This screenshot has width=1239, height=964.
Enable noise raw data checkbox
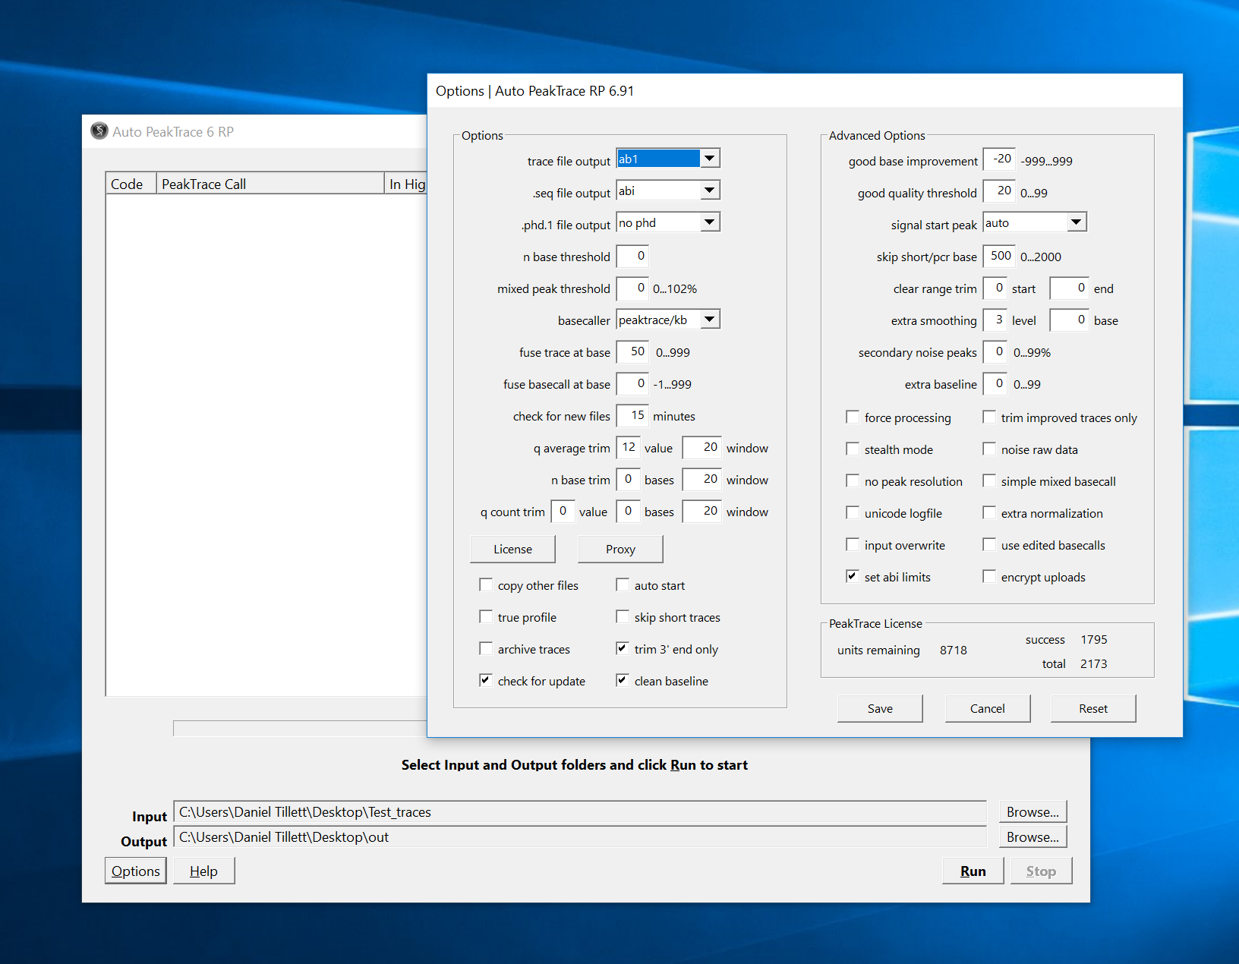(989, 449)
